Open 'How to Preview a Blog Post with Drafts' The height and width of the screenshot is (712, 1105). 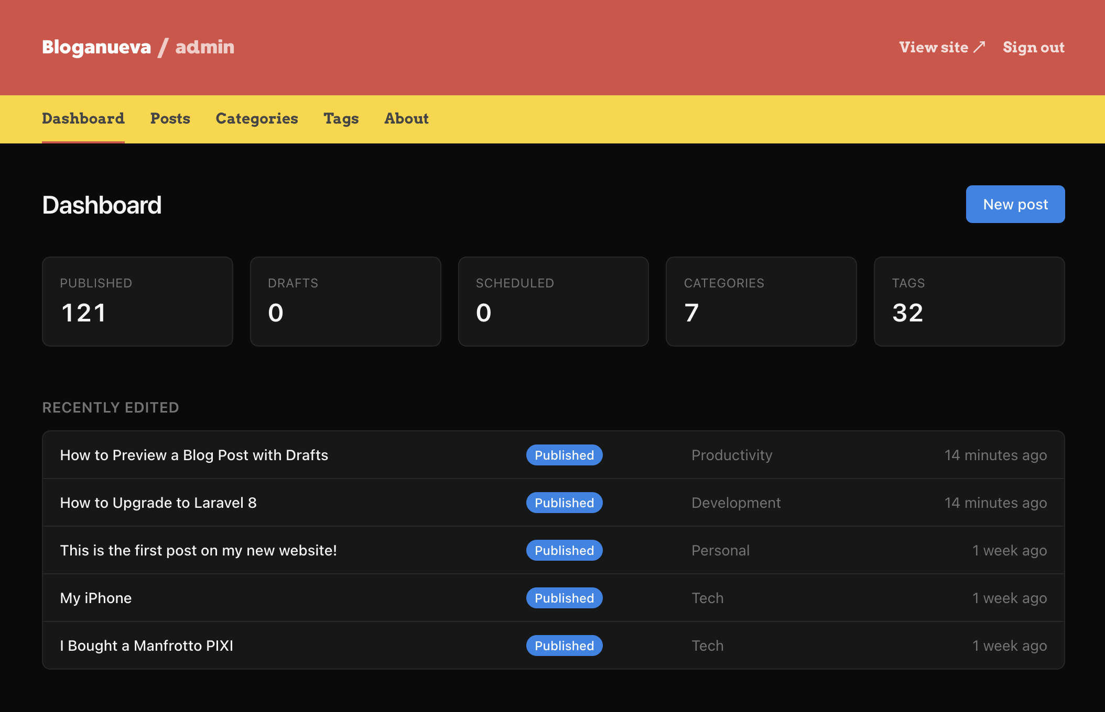pyautogui.click(x=194, y=455)
